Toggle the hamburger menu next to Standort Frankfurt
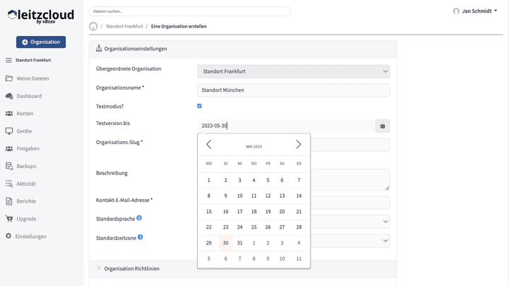 pos(8,61)
